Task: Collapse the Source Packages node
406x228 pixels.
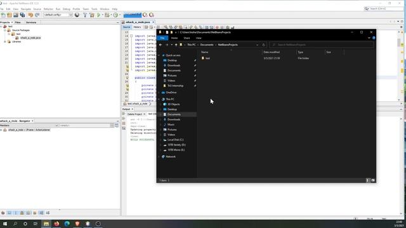Action: tap(5, 30)
